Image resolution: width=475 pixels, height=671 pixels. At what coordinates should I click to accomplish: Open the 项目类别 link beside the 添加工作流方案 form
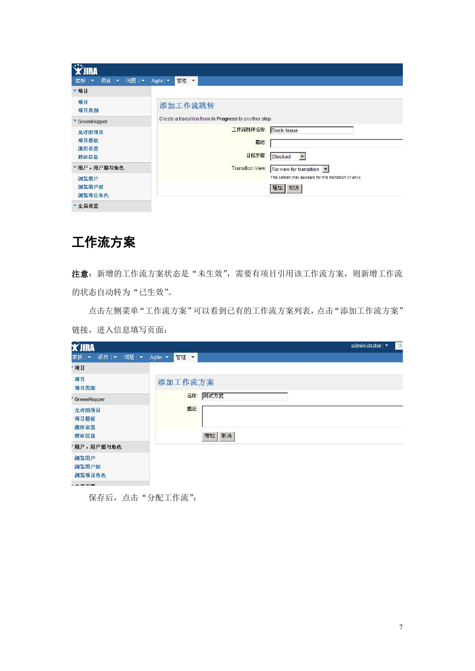point(85,388)
